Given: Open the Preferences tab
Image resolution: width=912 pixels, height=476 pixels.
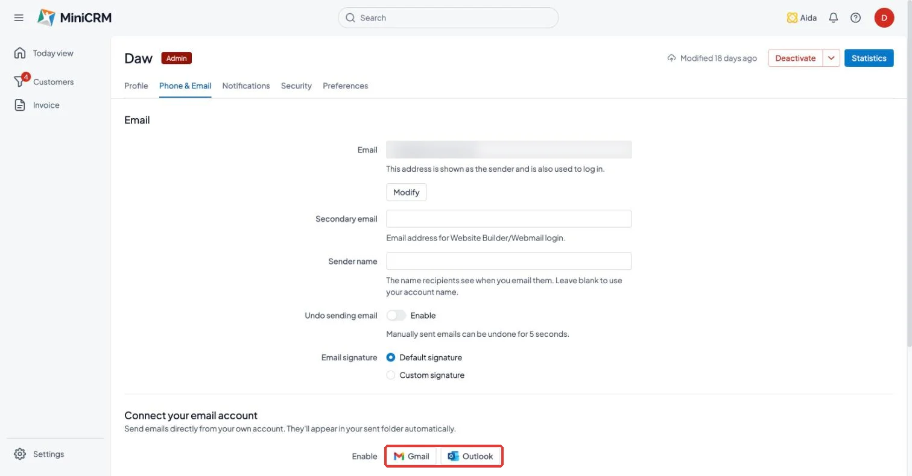Looking at the screenshot, I should coord(346,86).
